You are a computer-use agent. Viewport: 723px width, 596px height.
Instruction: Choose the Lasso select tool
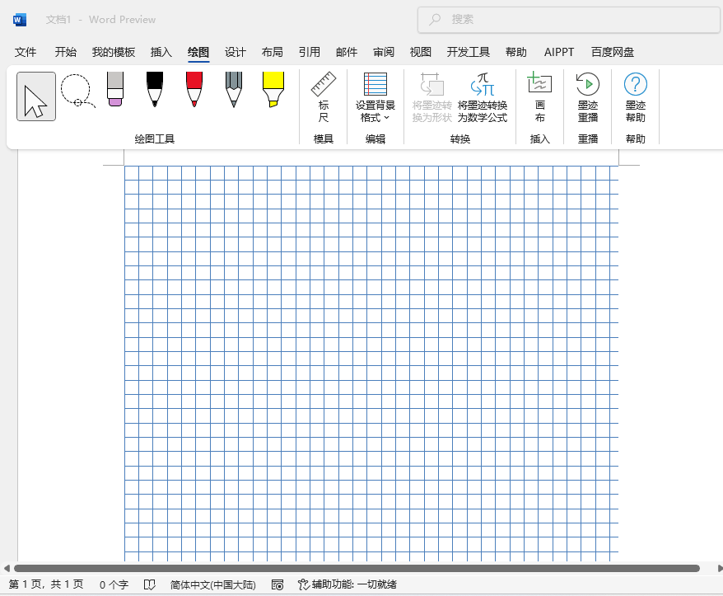[77, 91]
